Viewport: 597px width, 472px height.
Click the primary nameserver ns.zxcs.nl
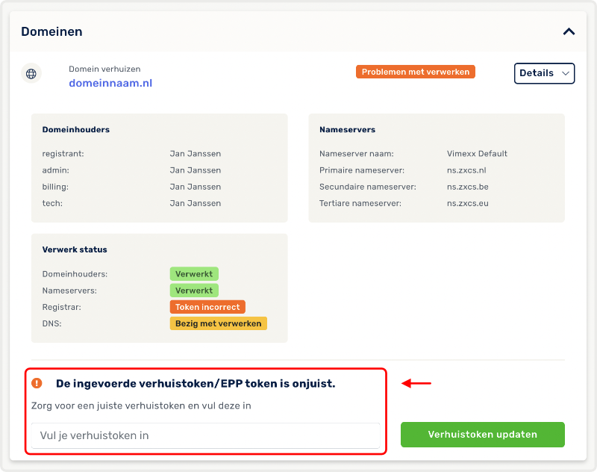click(x=466, y=170)
